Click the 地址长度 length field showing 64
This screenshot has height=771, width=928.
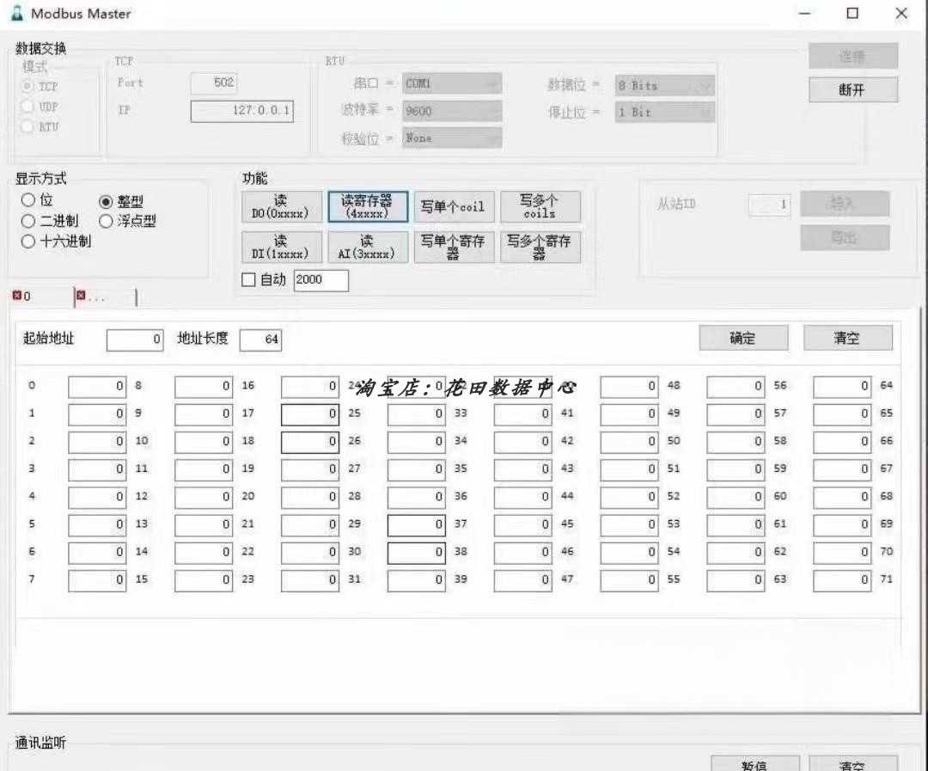point(260,340)
